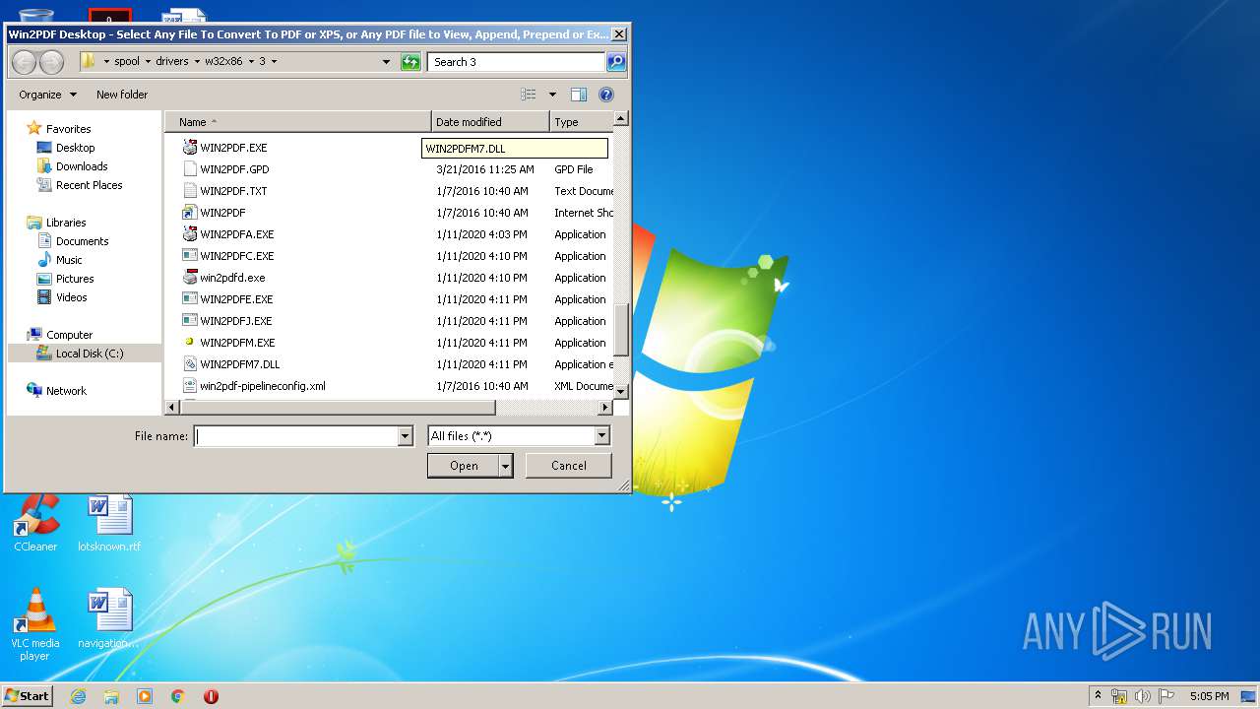Open CCleaner desktop shortcut

click(x=36, y=523)
